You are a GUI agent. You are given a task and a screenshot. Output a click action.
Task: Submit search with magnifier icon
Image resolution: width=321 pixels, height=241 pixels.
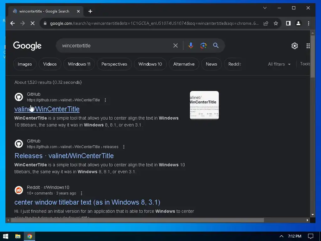click(216, 46)
